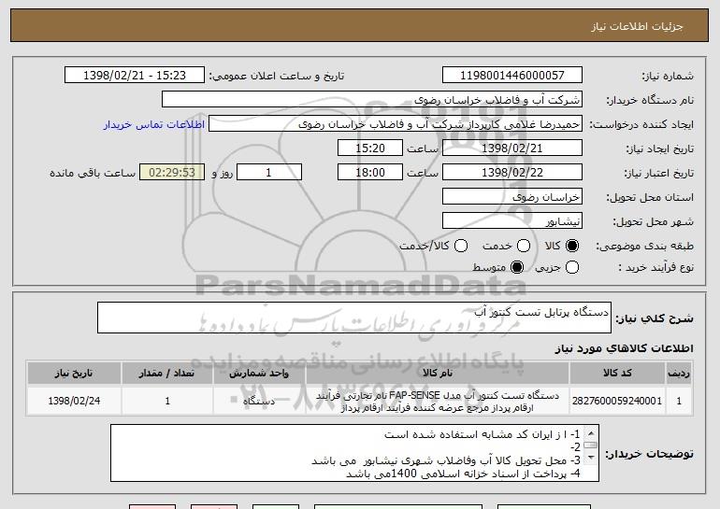Click the remaining days field showing 1
The height and width of the screenshot is (509, 720).
coord(269,173)
